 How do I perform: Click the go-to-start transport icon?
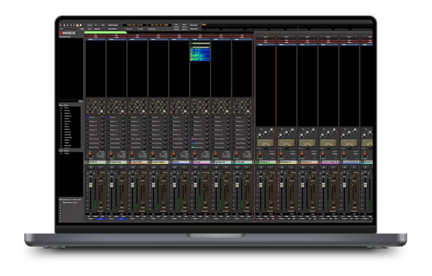(68, 25)
